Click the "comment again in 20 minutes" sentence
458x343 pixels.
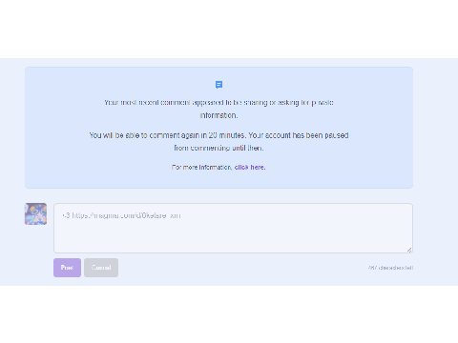click(168, 135)
